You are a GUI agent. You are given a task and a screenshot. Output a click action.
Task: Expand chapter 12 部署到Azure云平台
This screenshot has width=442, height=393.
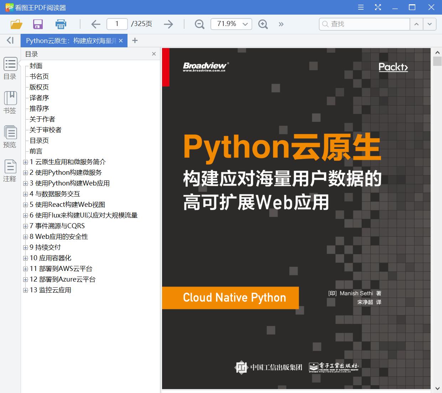click(25, 279)
